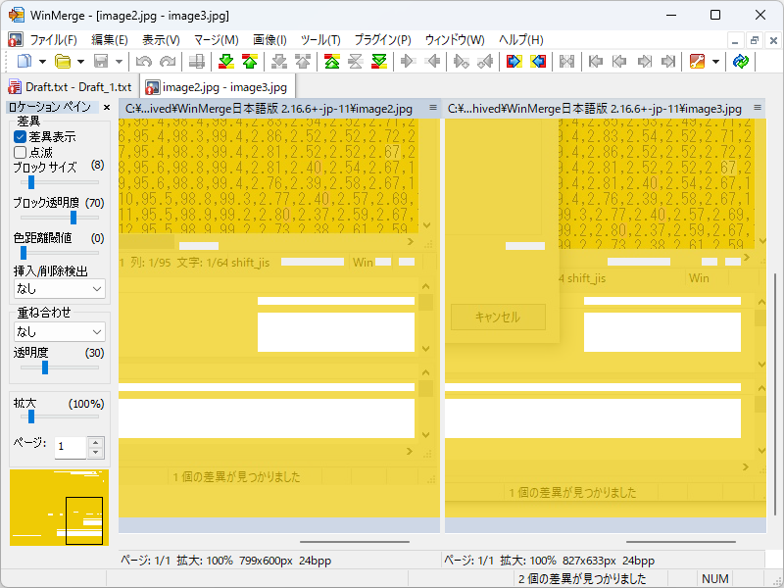
Task: Redo the last change
Action: [167, 62]
